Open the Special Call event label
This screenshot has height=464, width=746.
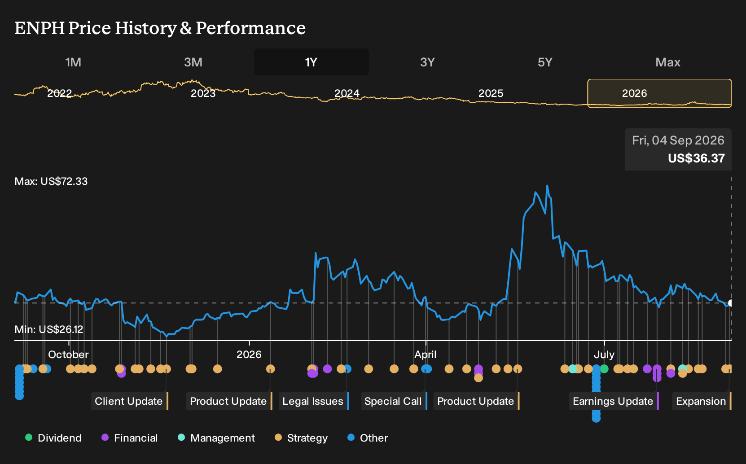coord(394,401)
